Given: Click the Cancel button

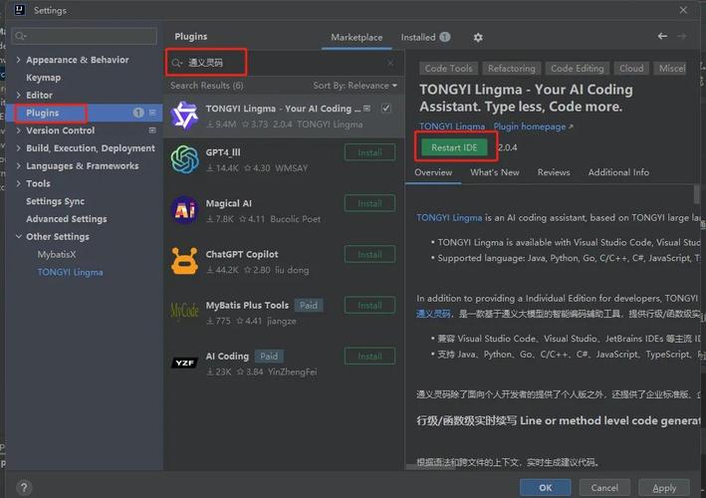Looking at the screenshot, I should pos(604,488).
